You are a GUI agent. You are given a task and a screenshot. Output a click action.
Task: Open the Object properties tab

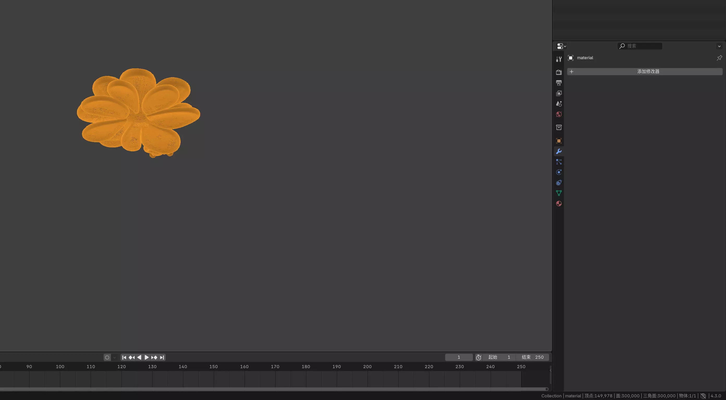[x=559, y=141]
